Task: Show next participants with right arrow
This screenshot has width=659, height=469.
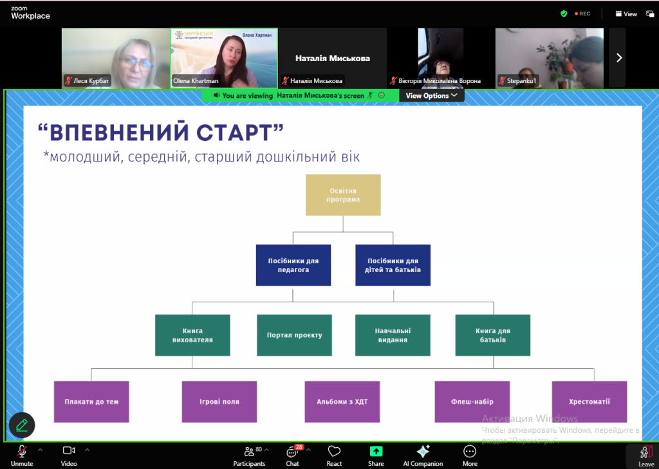Action: [618, 58]
